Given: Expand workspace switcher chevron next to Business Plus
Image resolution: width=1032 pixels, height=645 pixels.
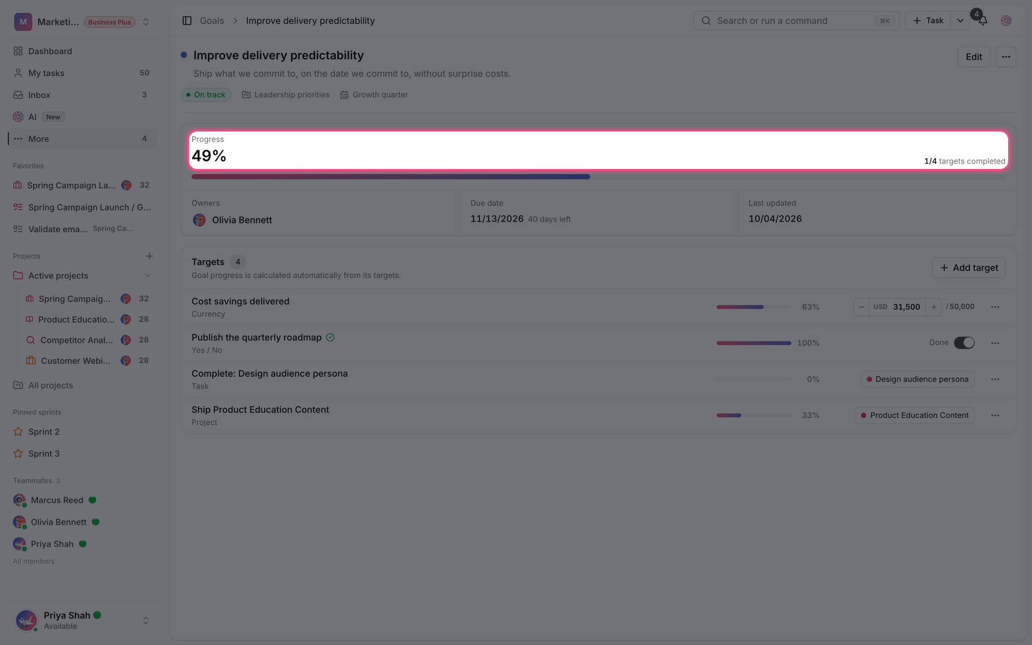Looking at the screenshot, I should coord(146,22).
